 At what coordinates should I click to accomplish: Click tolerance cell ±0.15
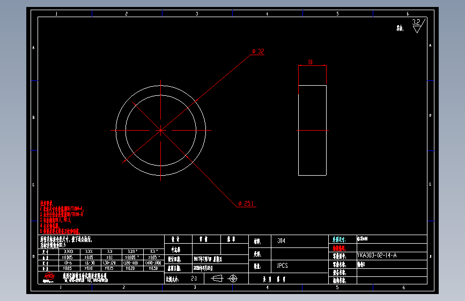109,268
